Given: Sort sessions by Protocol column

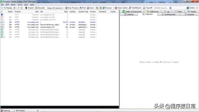Looking at the screenshot, I should (x=17, y=12).
